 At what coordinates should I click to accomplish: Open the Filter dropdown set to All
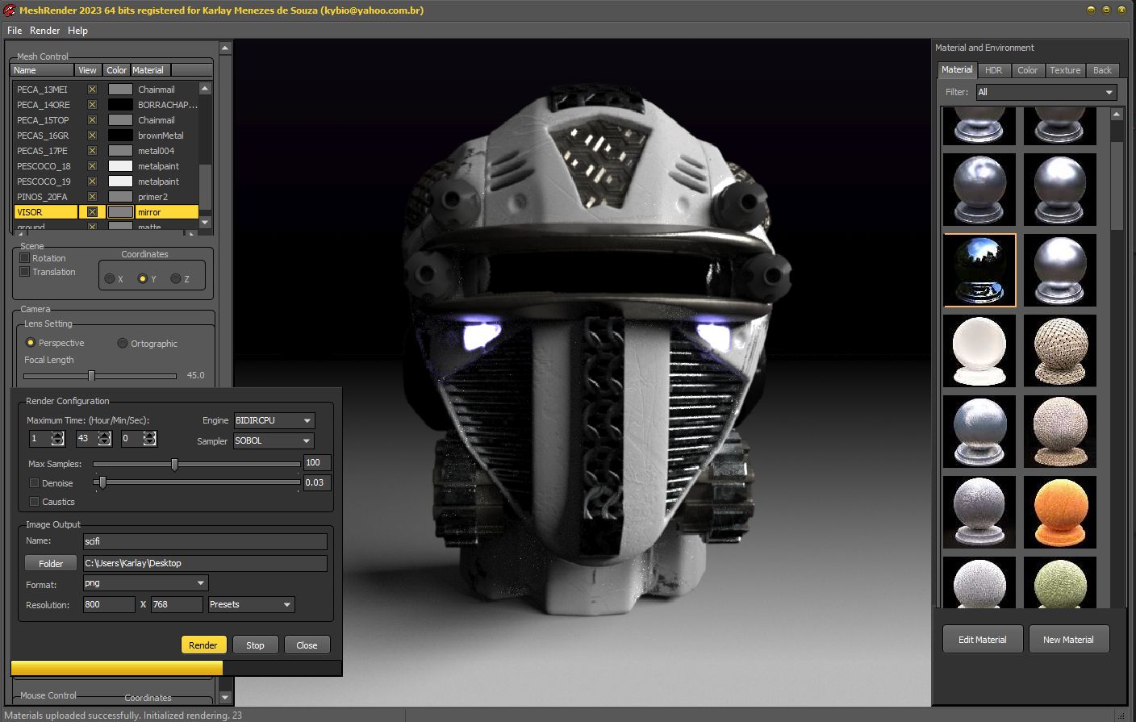pos(1046,92)
